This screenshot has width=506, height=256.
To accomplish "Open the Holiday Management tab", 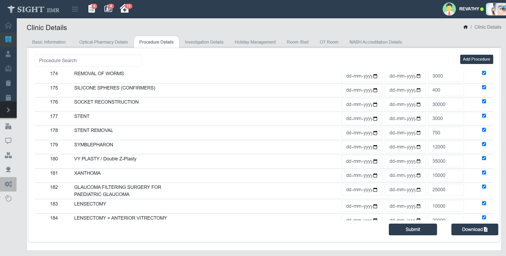I will (x=255, y=42).
